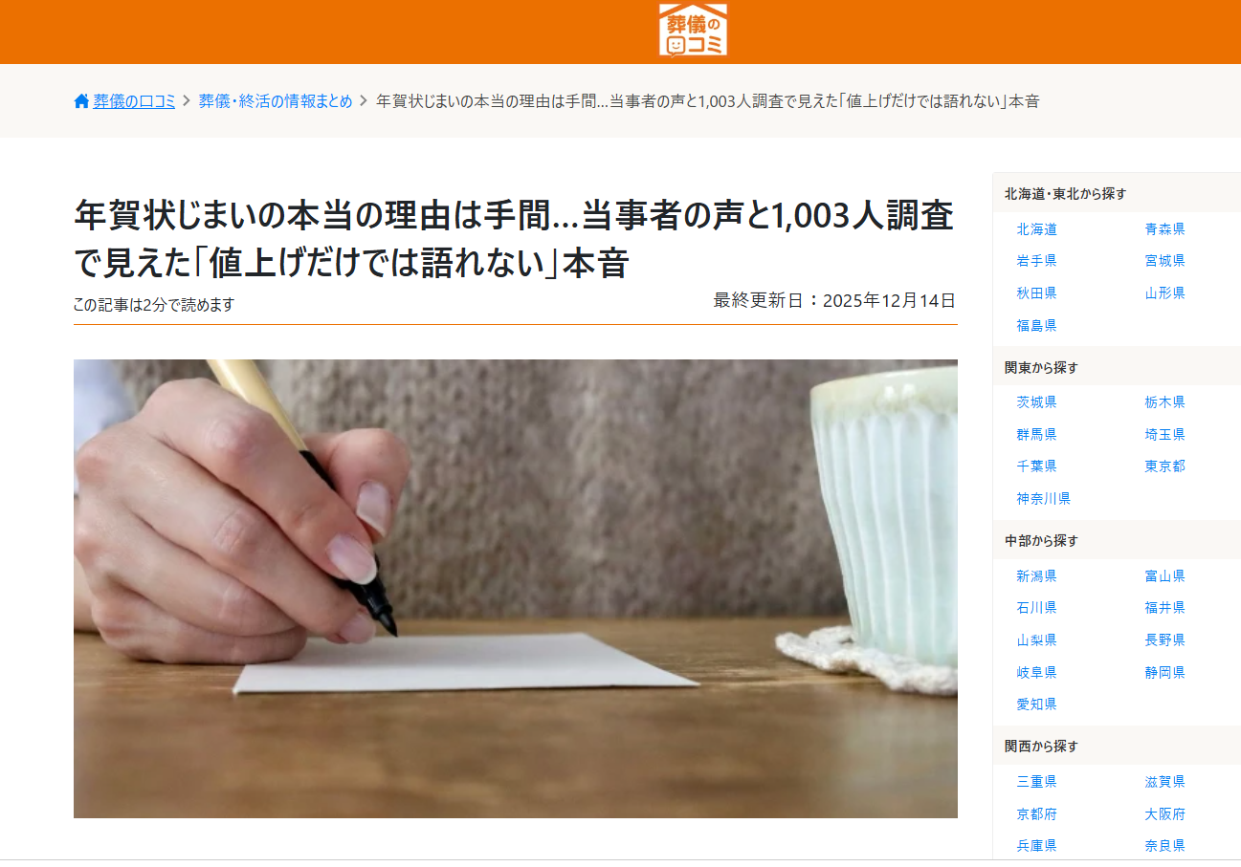Image resolution: width=1241 pixels, height=867 pixels.
Task: Choose 東京都 from the Kanto list
Action: click(x=1164, y=466)
